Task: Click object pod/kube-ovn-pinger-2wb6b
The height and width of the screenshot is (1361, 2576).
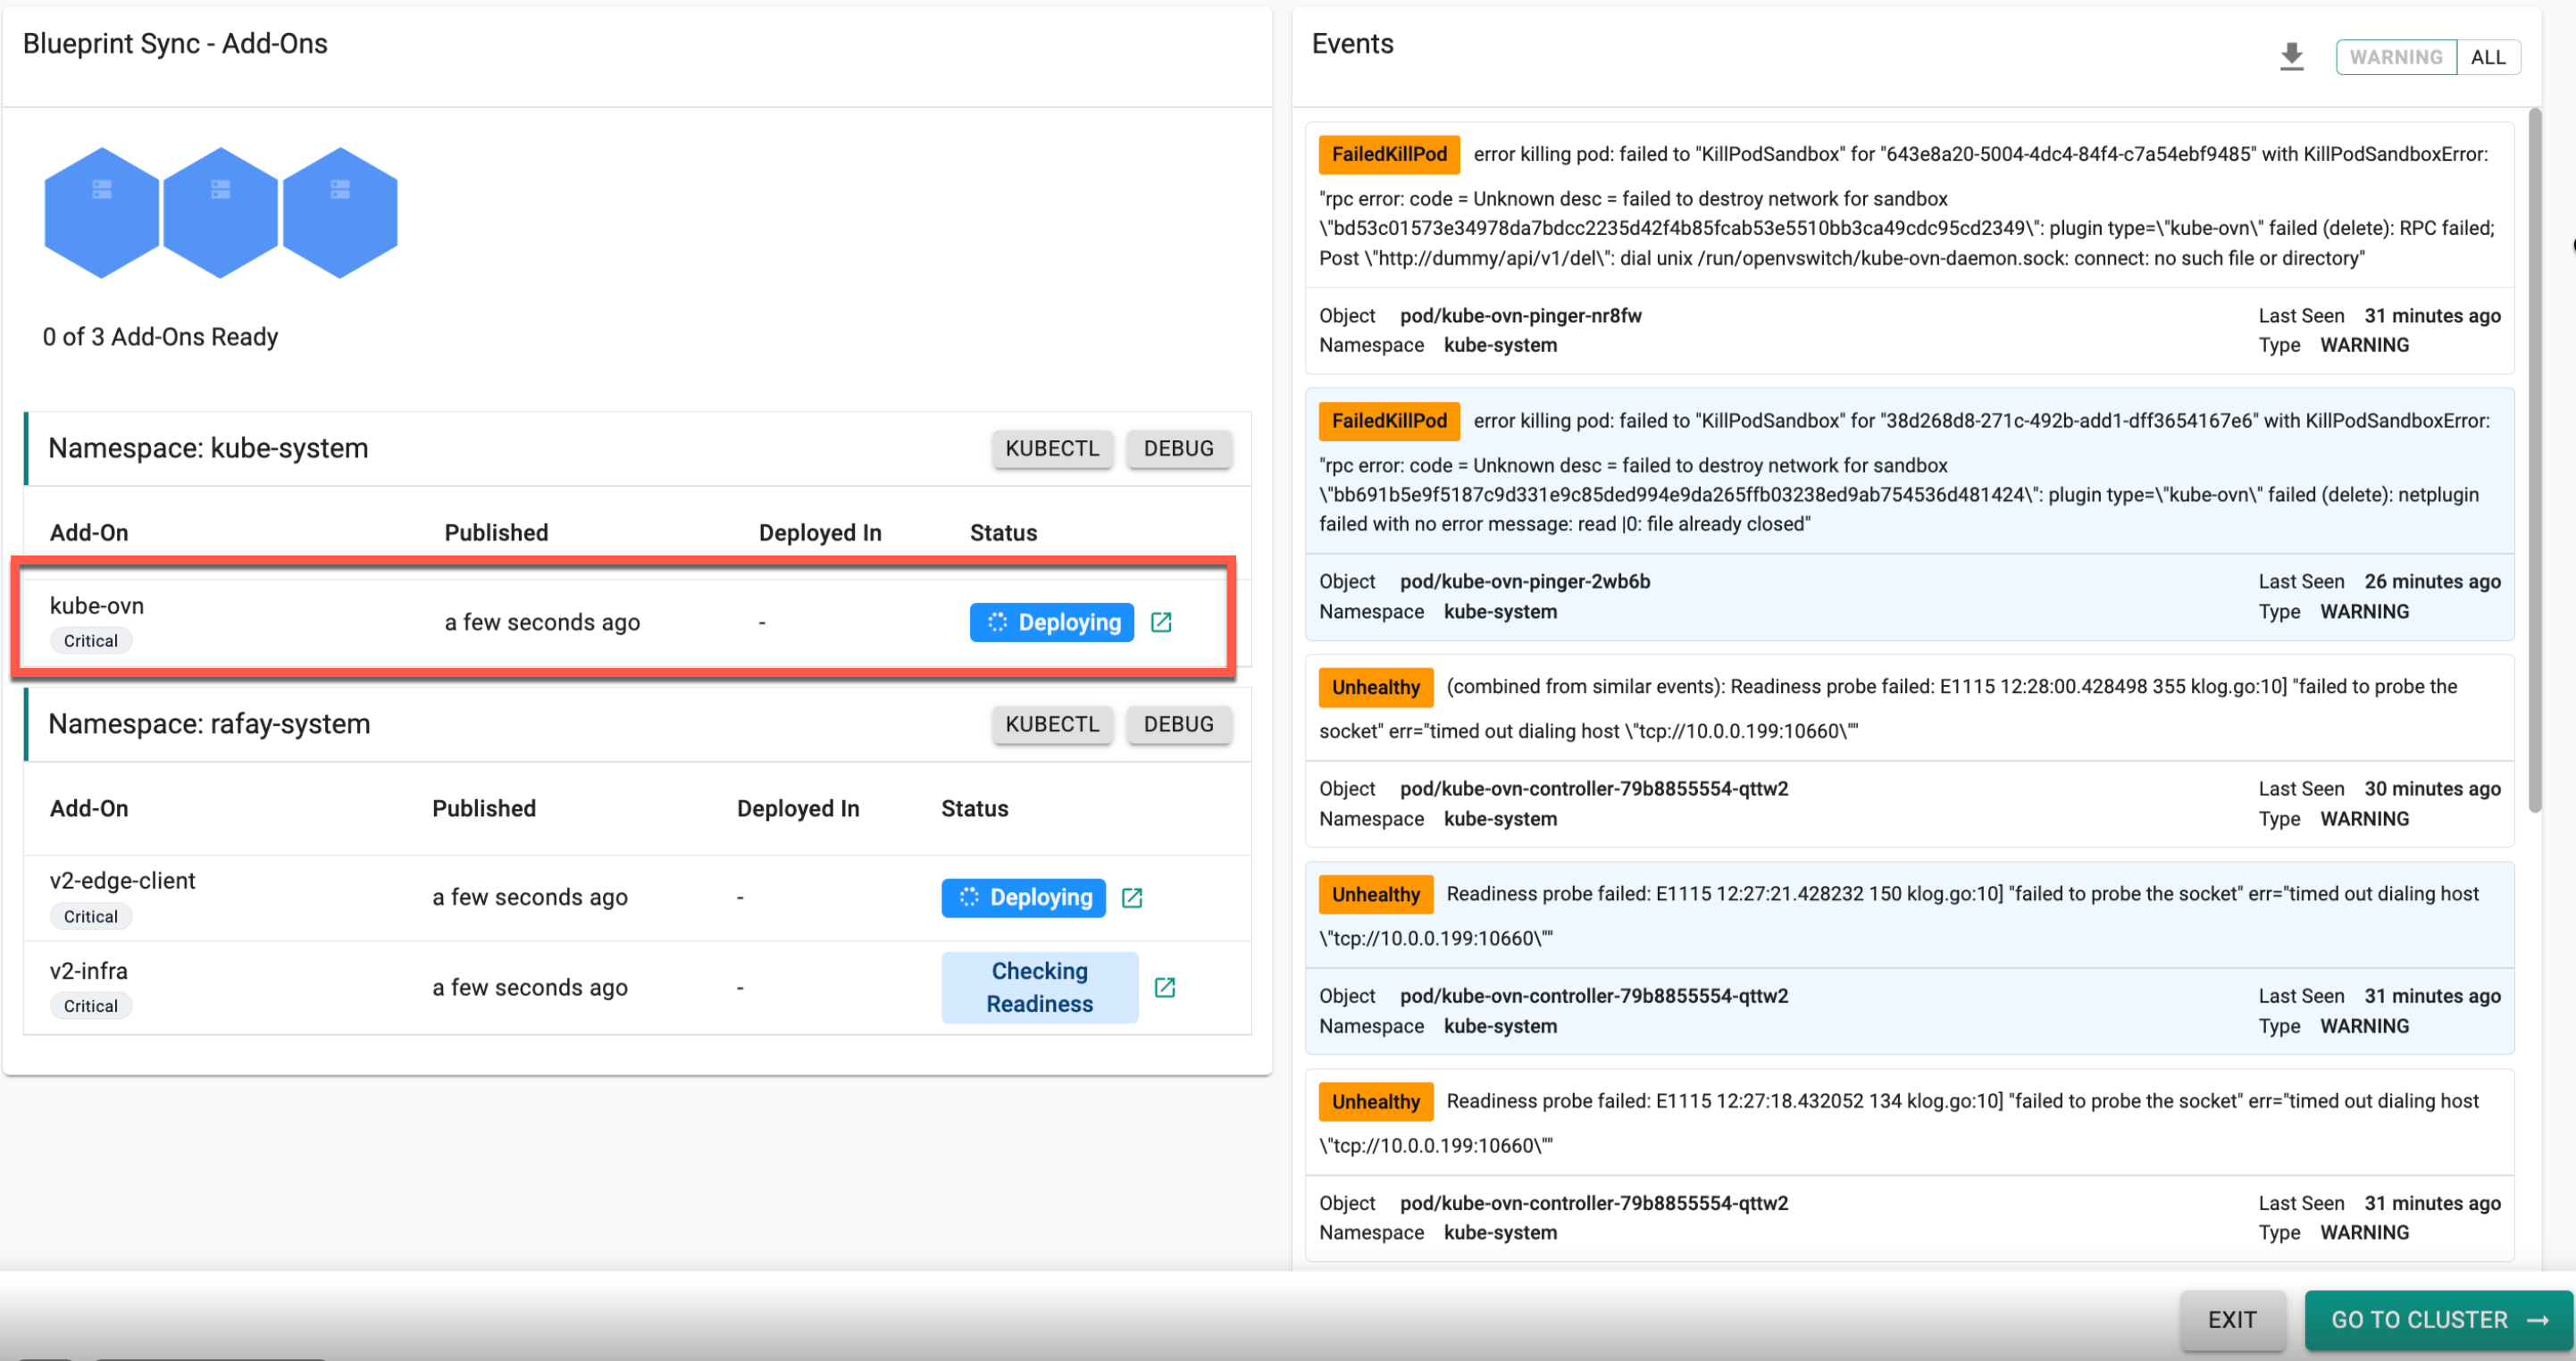Action: [x=1525, y=582]
